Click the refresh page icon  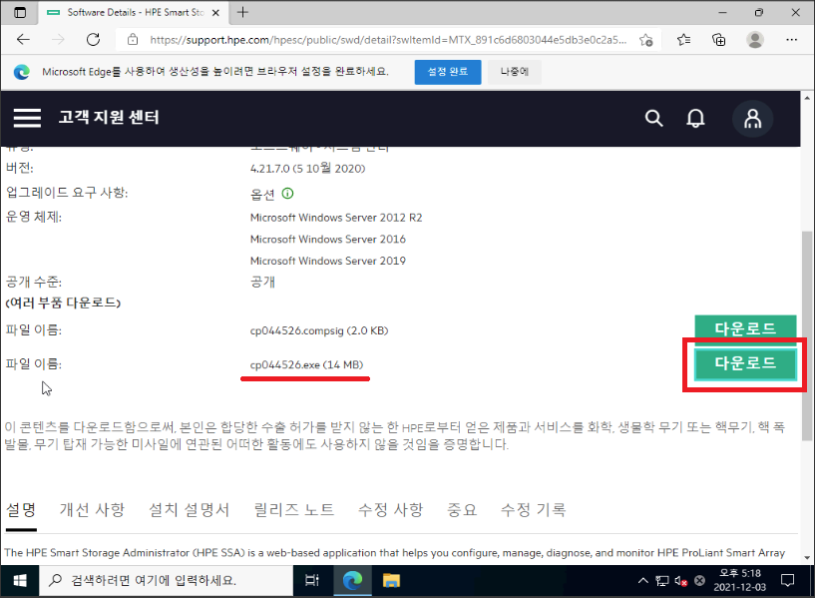94,40
